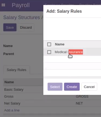
Task: Click Add a line link
Action: [x=12, y=110]
